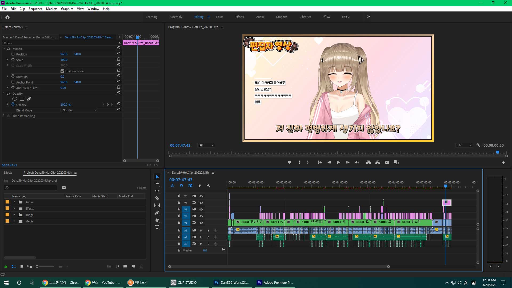Click Find magnifier in Project panel footer
The height and width of the screenshot is (288, 512).
(x=117, y=266)
